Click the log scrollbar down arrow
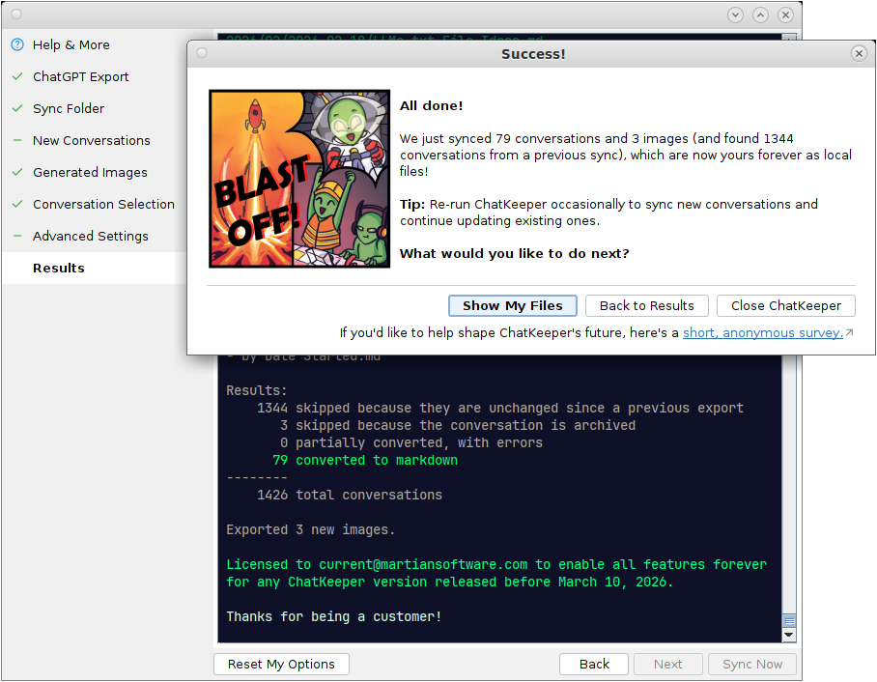877x682 pixels. click(x=789, y=635)
